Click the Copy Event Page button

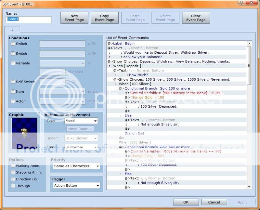point(104,18)
